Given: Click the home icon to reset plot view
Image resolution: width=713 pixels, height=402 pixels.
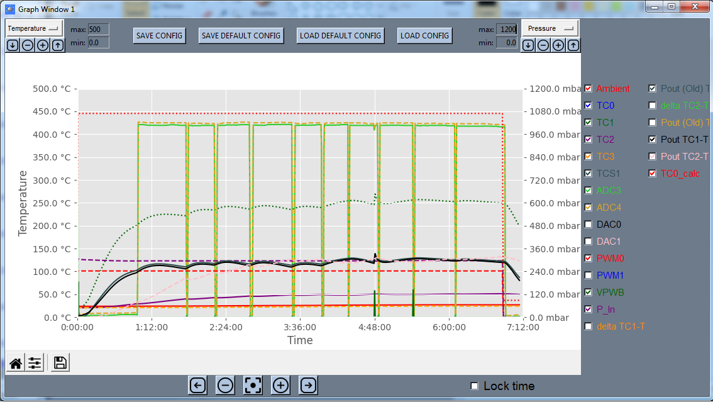Looking at the screenshot, I should 16,363.
